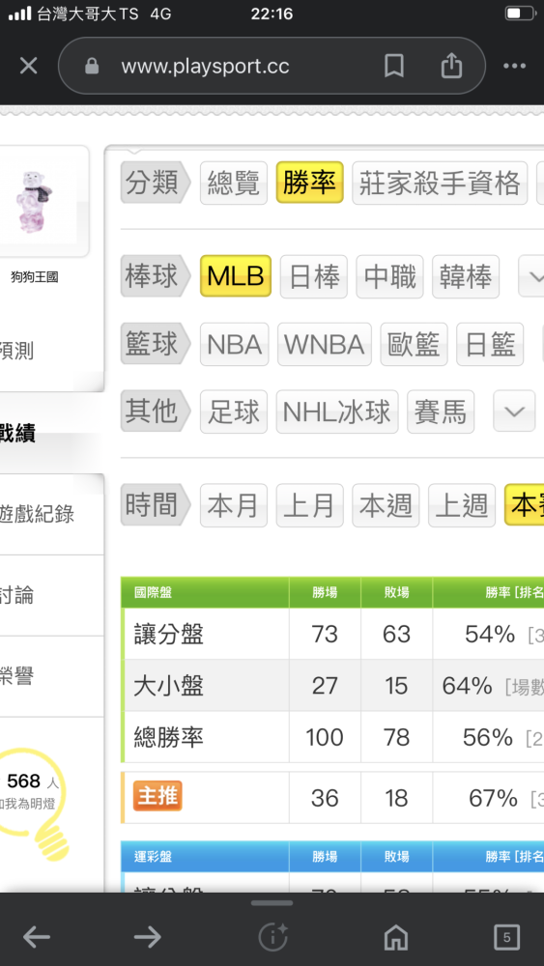The width and height of the screenshot is (544, 966).
Task: Tap the AI info sparkle icon
Action: pyautogui.click(x=272, y=937)
